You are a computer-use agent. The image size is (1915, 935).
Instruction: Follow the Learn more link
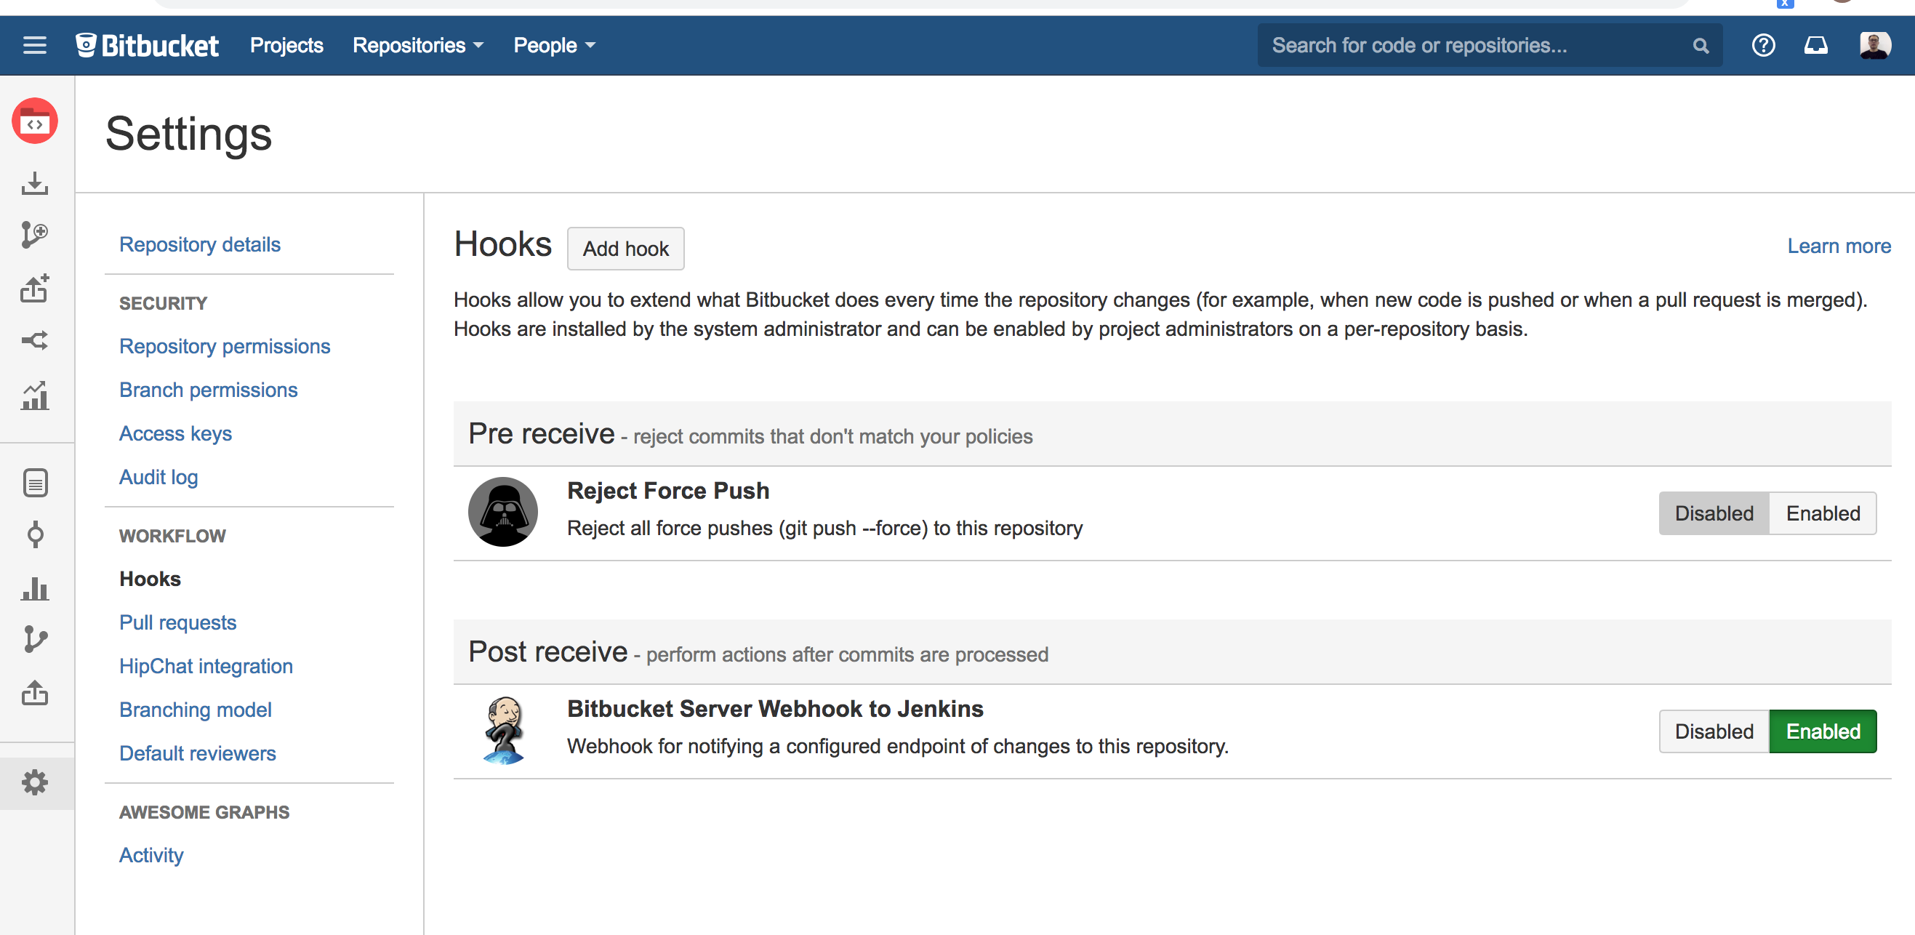point(1839,246)
